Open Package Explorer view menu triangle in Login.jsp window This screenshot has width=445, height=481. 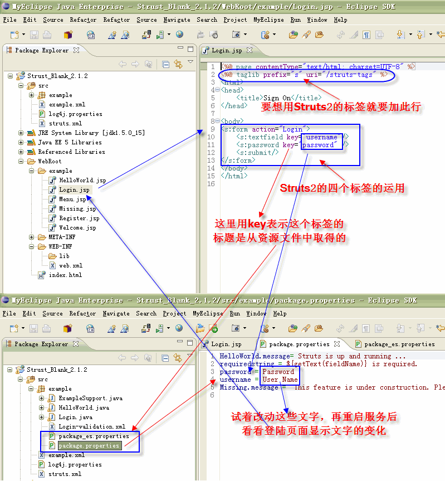pyautogui.click(x=190, y=62)
